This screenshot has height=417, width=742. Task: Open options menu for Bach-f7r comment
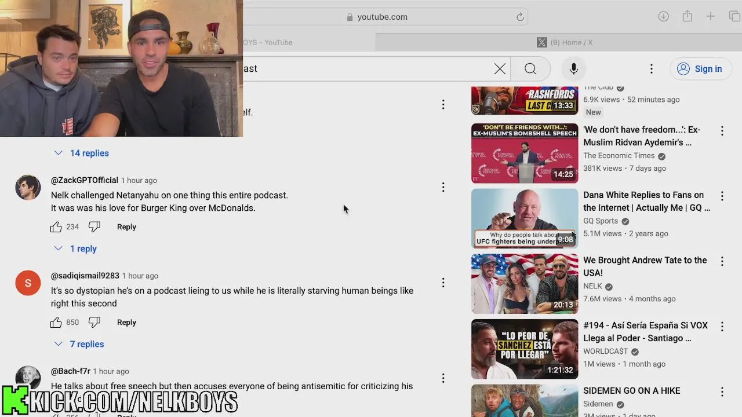pos(443,378)
